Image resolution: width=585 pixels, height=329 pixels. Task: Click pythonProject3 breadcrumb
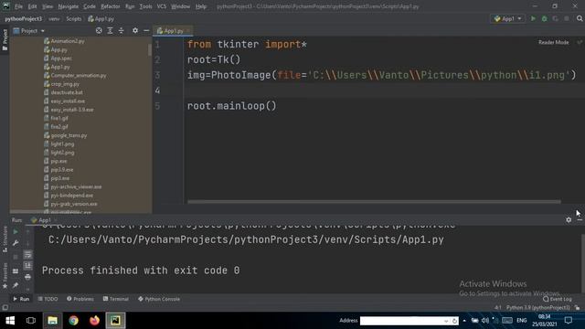coord(24,18)
